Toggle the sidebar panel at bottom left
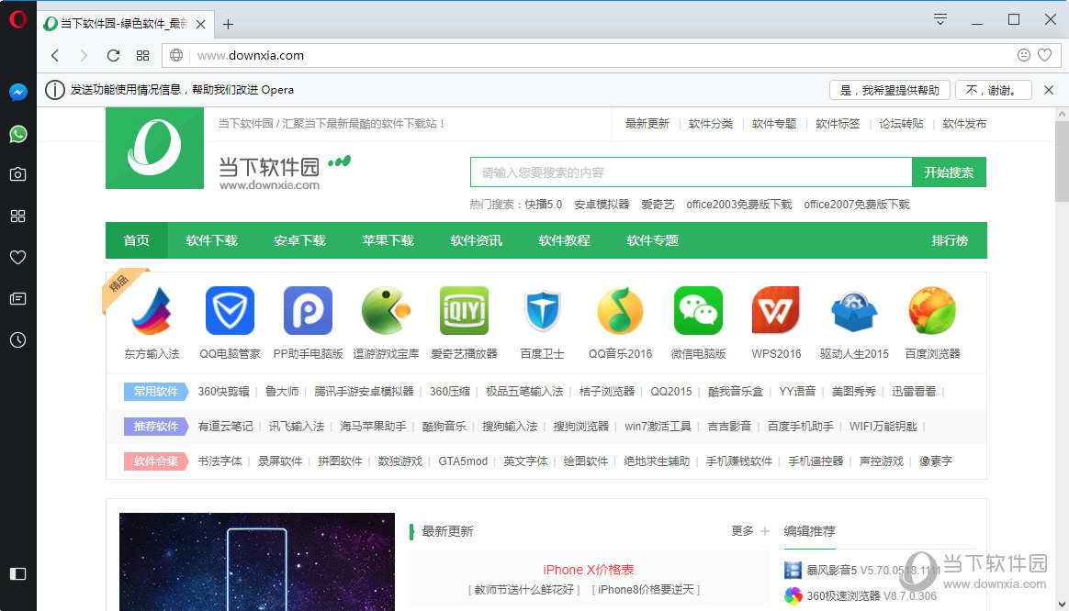This screenshot has height=611, width=1069. [x=17, y=573]
